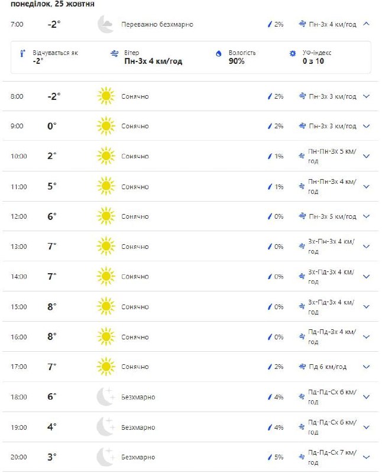Click the sunny icon at 9:00

[105, 126]
